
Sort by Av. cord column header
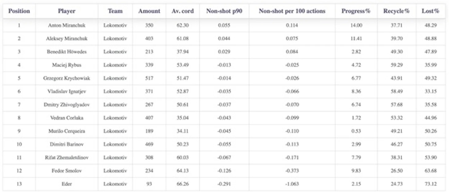tap(183, 11)
